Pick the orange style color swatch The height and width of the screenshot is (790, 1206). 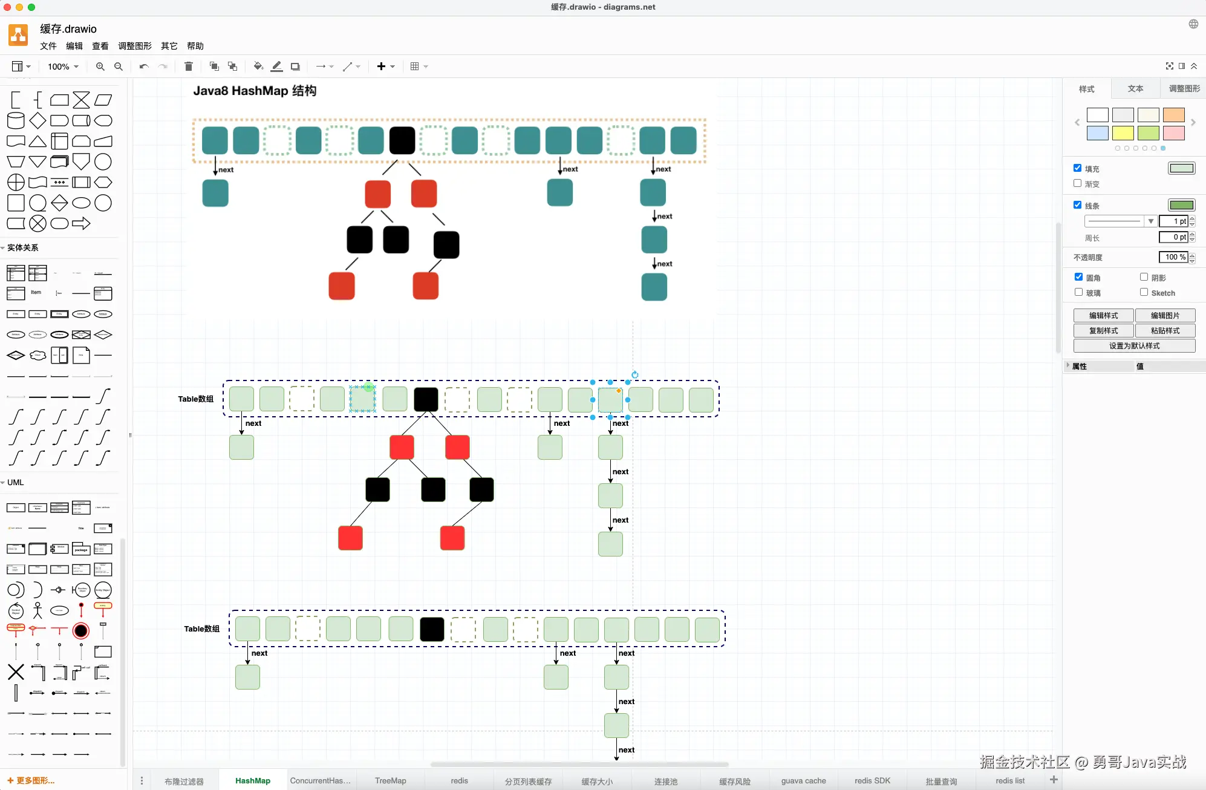pos(1173,115)
